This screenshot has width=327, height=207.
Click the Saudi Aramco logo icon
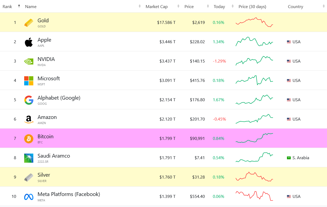pos(29,158)
